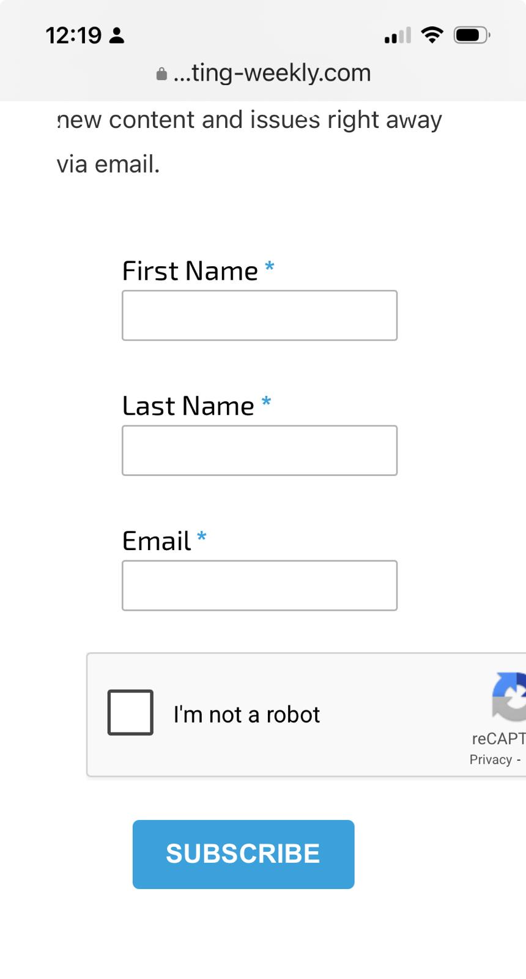Check the "I'm not a robot" checkbox

click(130, 712)
